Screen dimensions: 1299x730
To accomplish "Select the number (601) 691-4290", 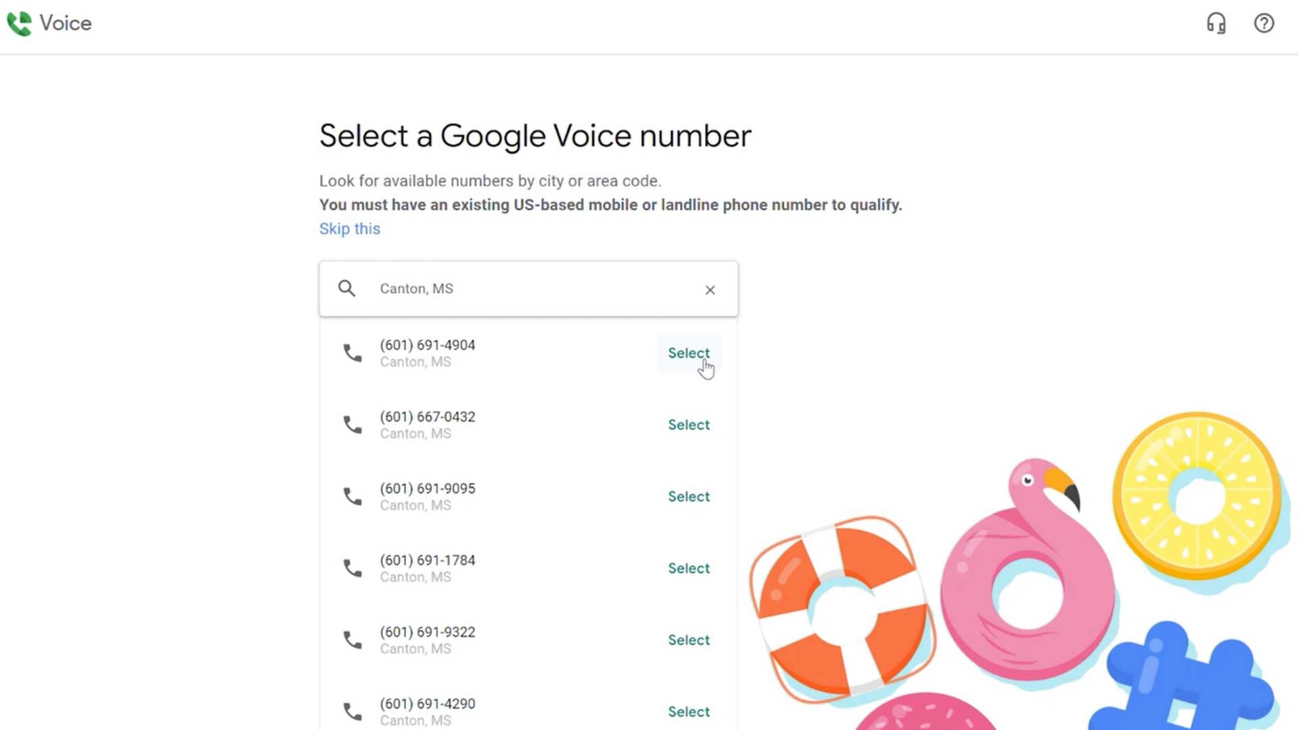I will 689,711.
